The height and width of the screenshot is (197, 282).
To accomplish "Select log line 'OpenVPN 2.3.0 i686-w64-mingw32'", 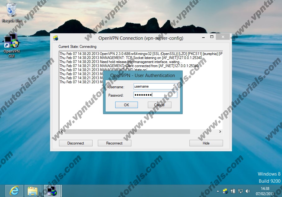I will point(141,54).
